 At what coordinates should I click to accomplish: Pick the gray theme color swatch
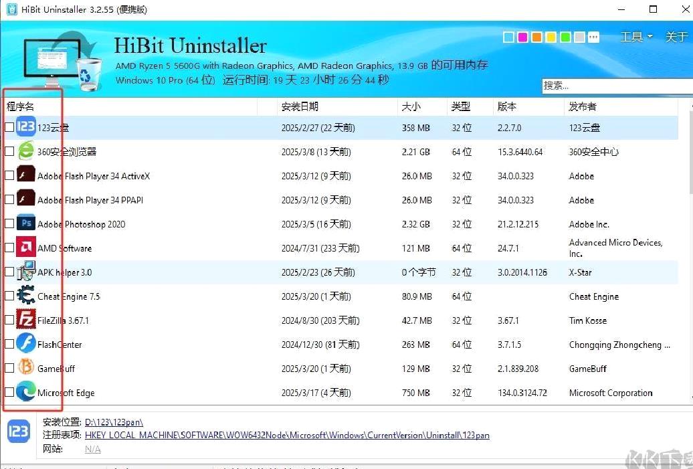579,37
